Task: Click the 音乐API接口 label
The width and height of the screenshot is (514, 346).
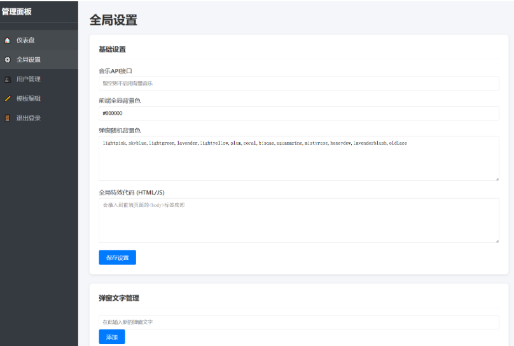Action: tap(115, 71)
